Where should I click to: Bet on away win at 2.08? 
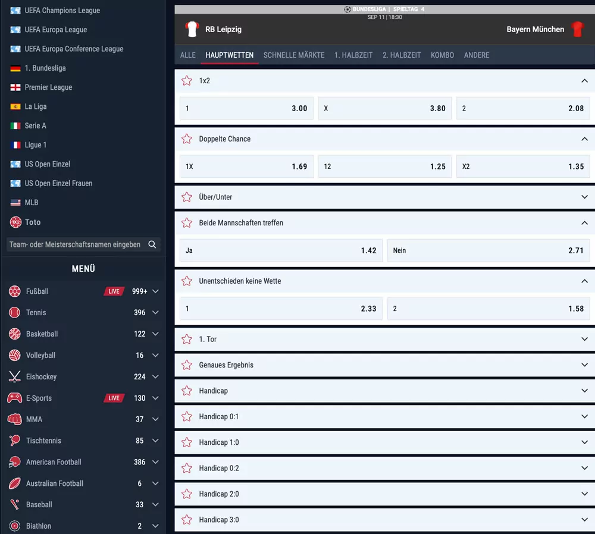coord(523,108)
